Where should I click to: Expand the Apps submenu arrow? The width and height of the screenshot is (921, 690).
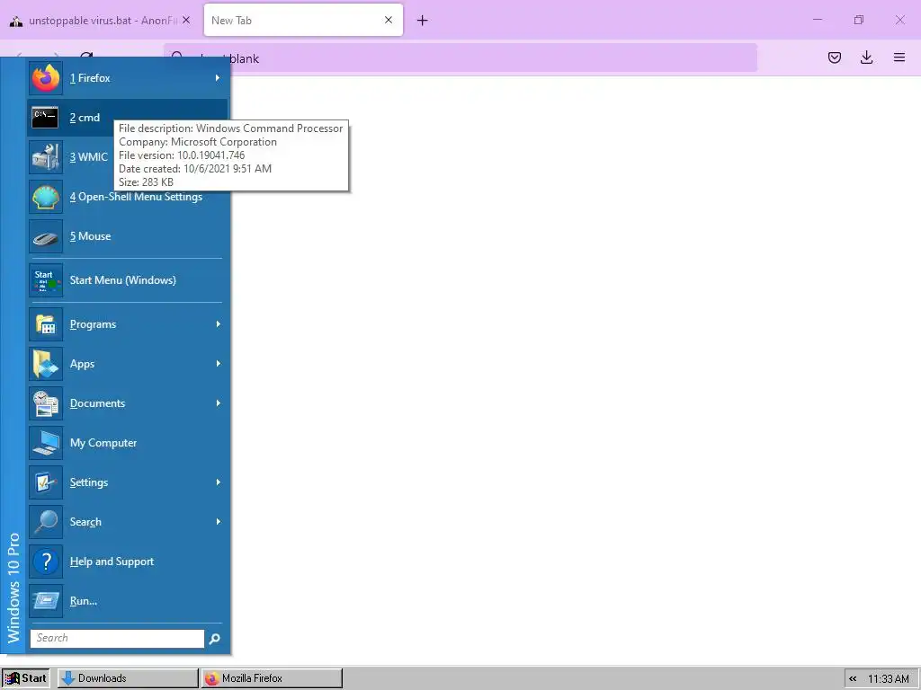218,364
